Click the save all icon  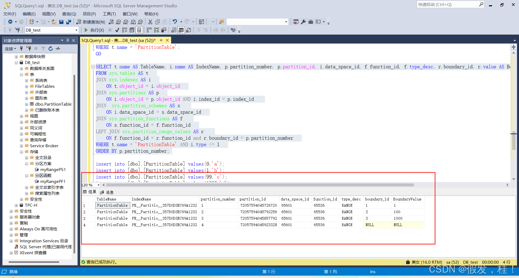tap(69, 22)
